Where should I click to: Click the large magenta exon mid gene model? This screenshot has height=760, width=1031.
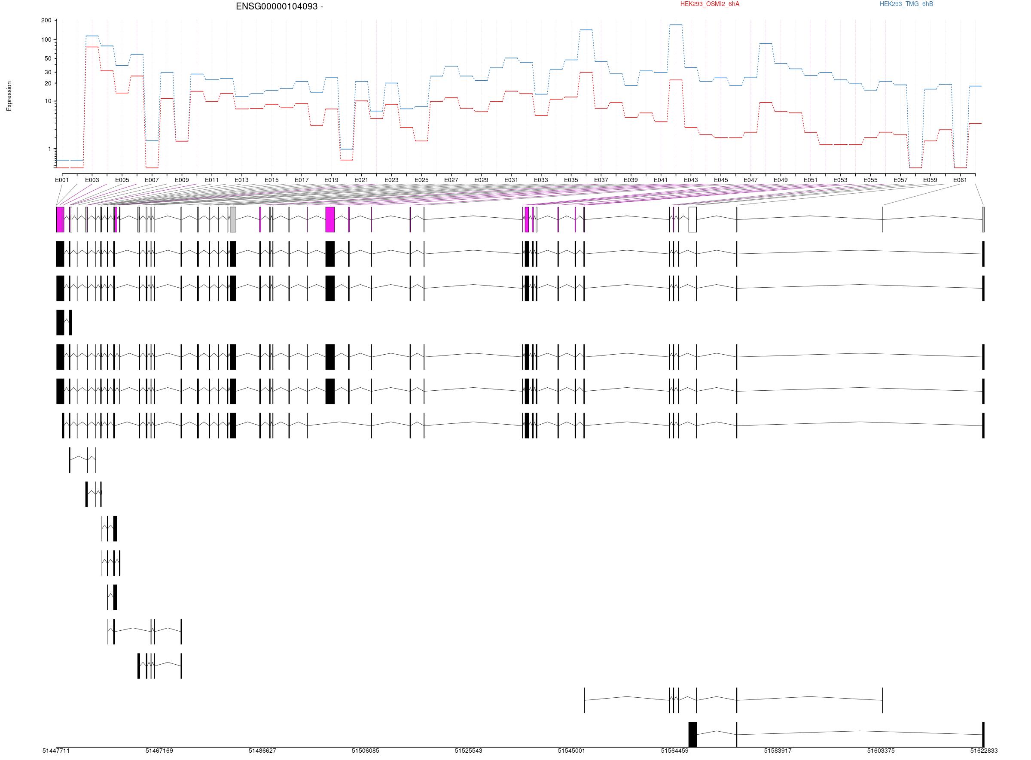(330, 219)
